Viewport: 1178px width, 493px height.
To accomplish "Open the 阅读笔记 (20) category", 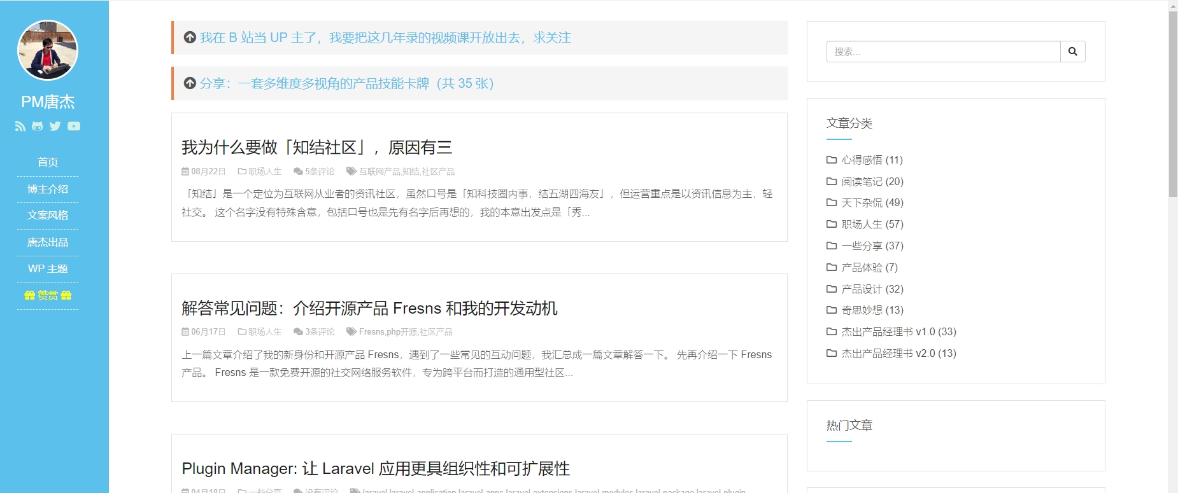I will pos(872,181).
